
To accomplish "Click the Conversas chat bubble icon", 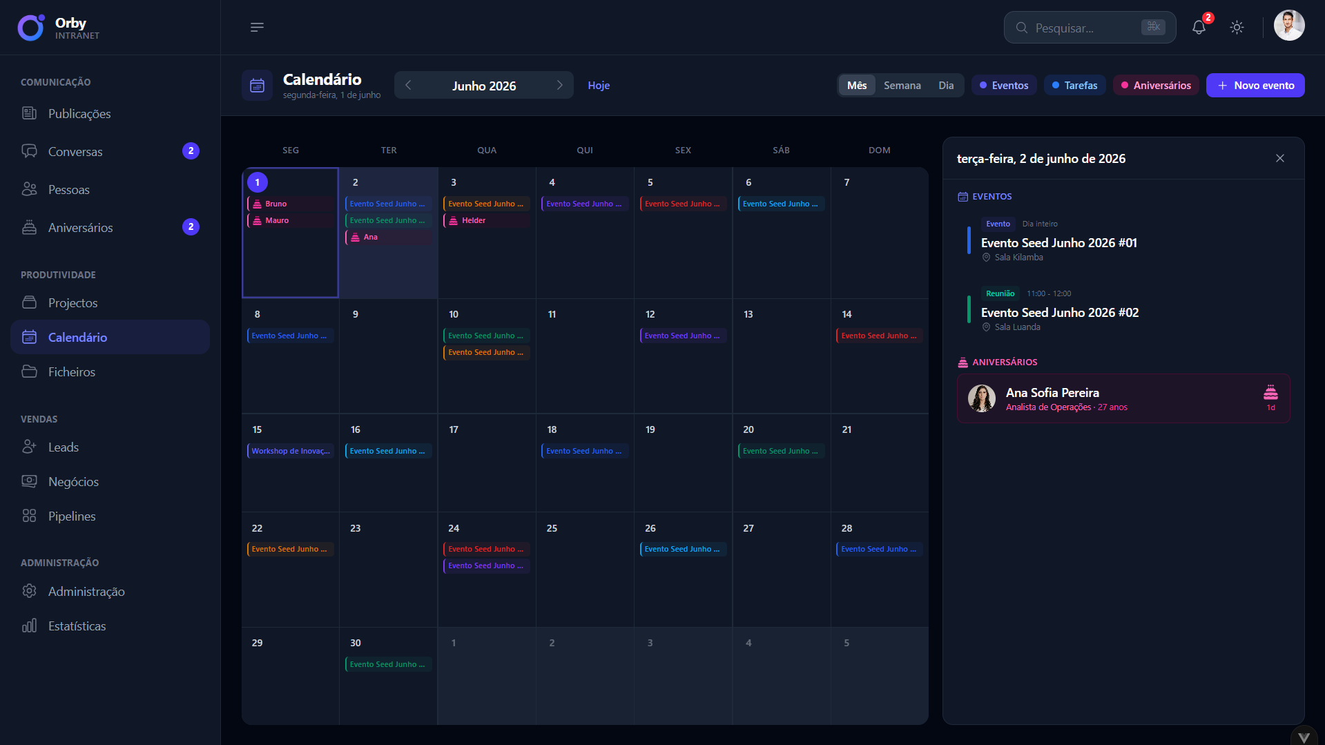I will click(x=29, y=151).
